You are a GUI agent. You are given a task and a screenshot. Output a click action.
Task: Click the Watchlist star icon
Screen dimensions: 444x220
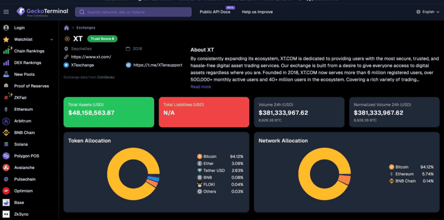[x=6, y=39]
